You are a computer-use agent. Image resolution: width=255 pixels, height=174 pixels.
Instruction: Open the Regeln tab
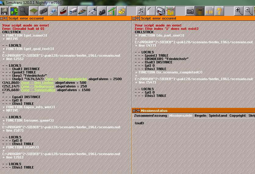(x=200, y=116)
